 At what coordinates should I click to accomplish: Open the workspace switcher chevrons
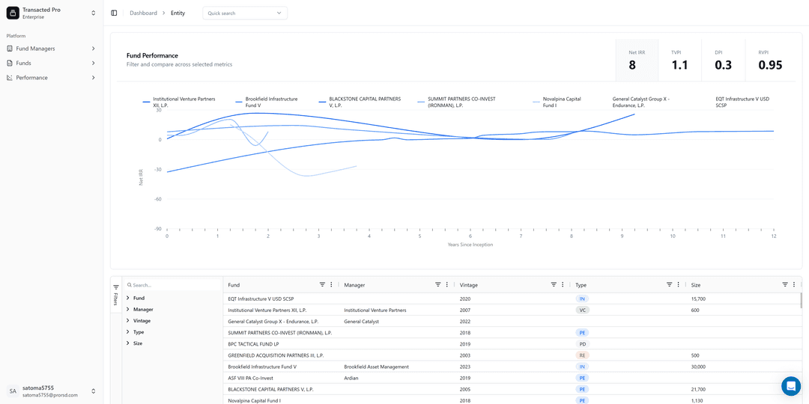coord(94,13)
